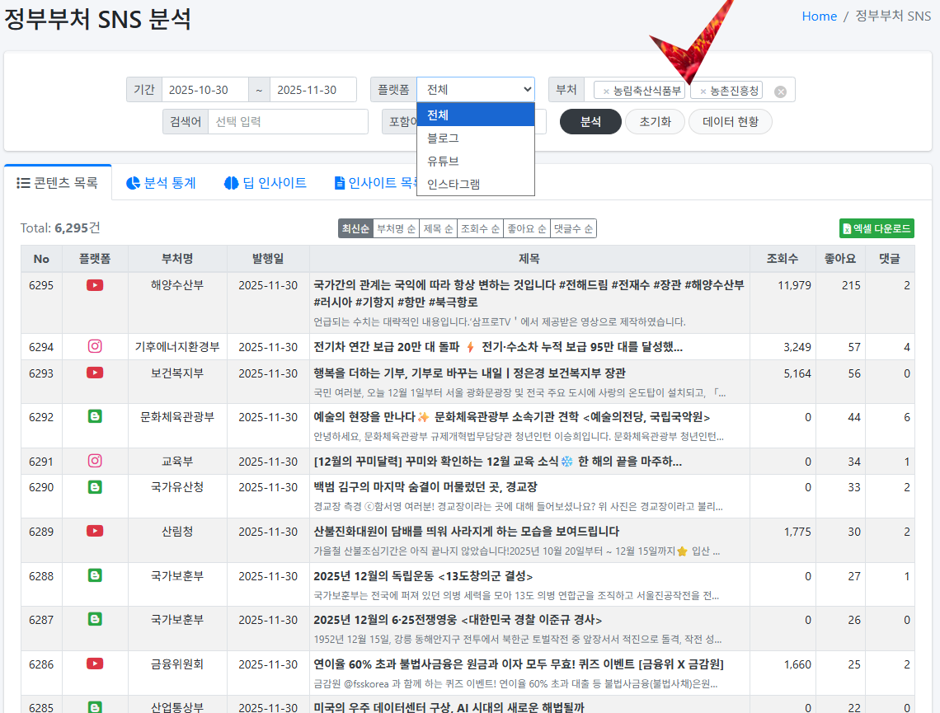Viewport: 940px width, 713px height.
Task: Click the blog icon on 산업통상자원부 row
Action: click(95, 706)
